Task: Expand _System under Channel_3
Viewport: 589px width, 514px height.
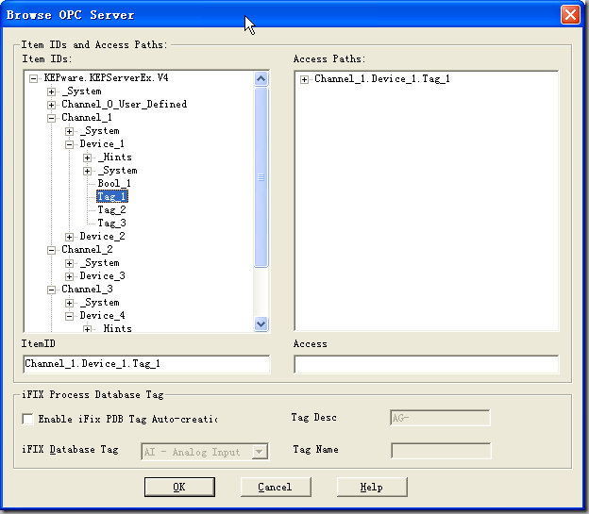Action: (69, 303)
